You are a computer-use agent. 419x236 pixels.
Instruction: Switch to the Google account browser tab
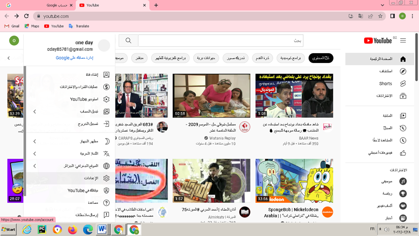(x=39, y=5)
